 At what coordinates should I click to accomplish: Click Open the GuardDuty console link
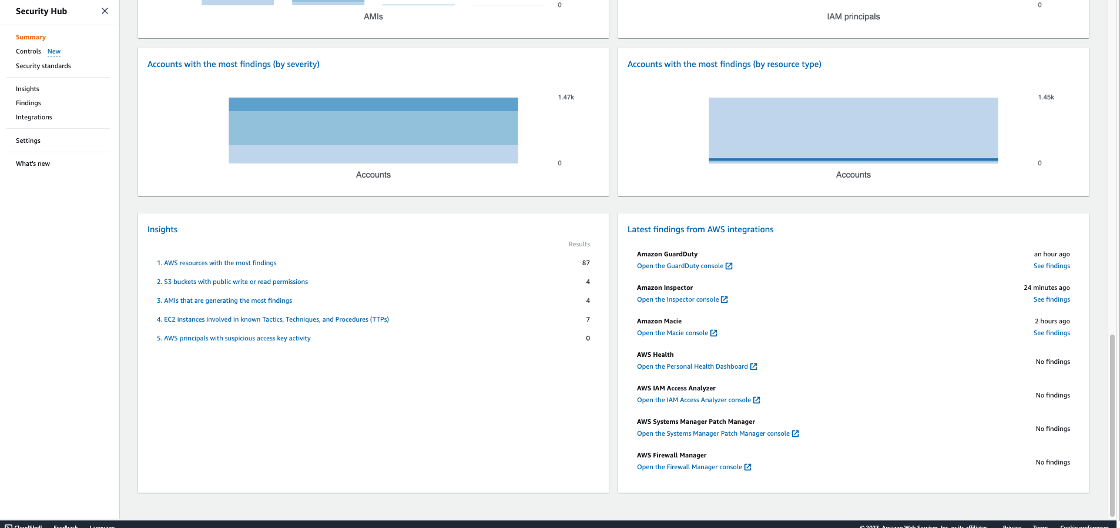point(680,266)
